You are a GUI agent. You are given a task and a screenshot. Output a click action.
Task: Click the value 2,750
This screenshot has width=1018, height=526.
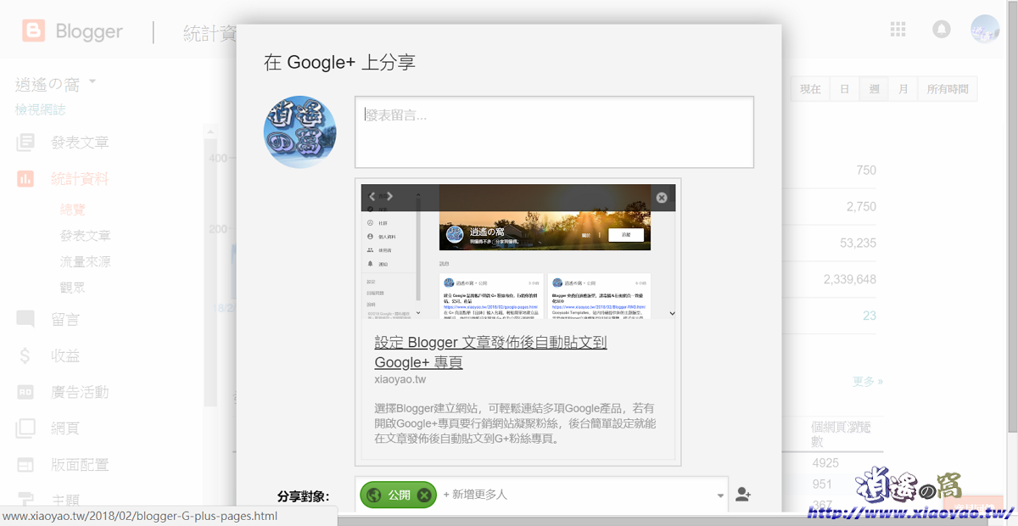[861, 206]
